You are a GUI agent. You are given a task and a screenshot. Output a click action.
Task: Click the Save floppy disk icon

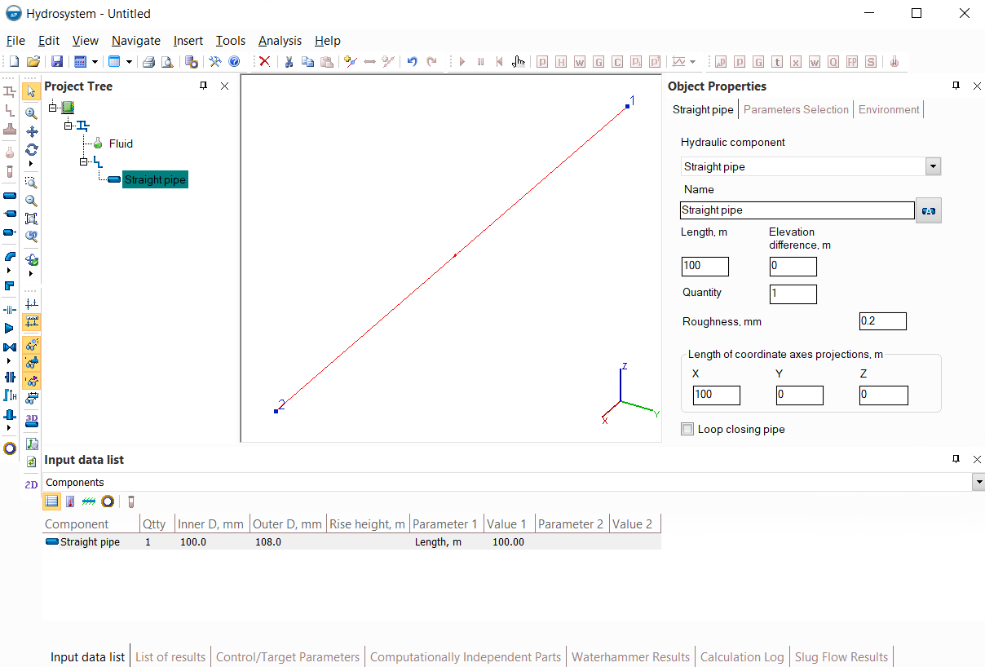pyautogui.click(x=57, y=62)
